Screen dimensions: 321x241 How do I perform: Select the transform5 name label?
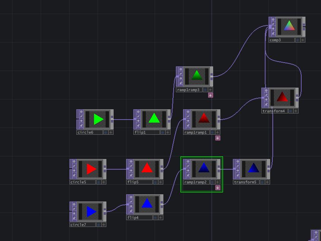(x=246, y=182)
